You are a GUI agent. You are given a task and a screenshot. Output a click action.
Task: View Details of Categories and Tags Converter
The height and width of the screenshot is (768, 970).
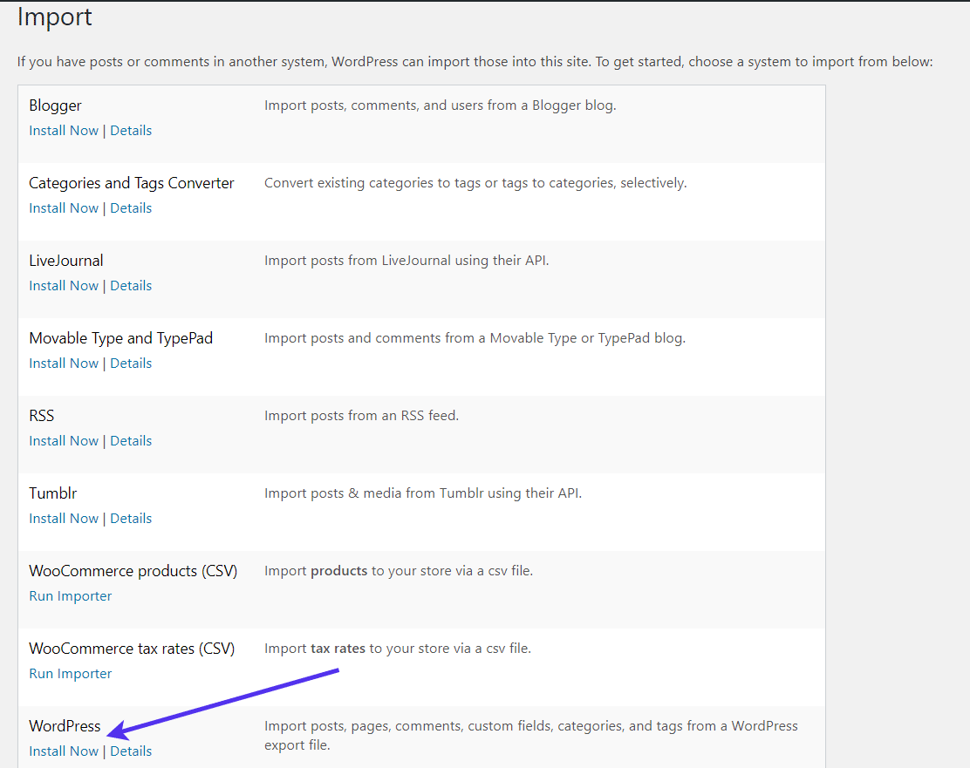[x=131, y=207]
